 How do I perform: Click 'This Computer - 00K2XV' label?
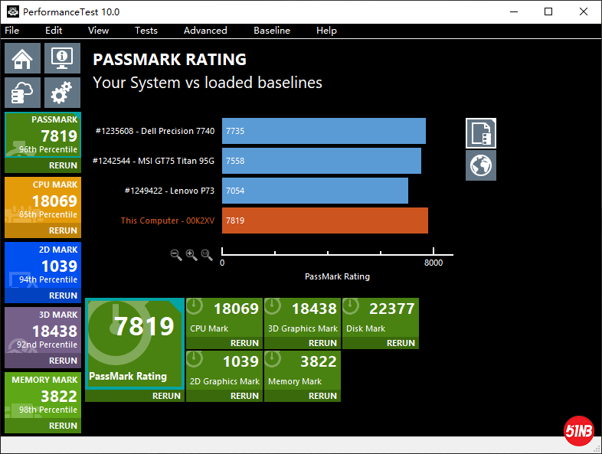point(168,220)
